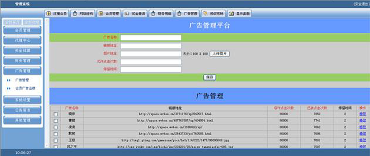
Task: Open 广告管理 in the top toolbar
Action: tap(187, 14)
